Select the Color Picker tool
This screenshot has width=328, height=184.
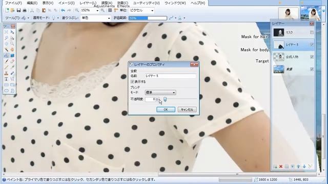(12, 67)
